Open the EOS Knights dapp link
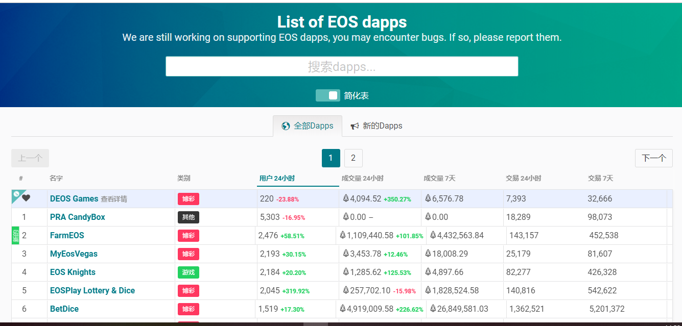 (x=73, y=272)
